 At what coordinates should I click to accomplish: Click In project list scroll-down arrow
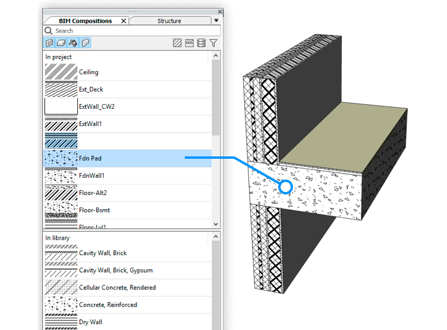pyautogui.click(x=216, y=224)
